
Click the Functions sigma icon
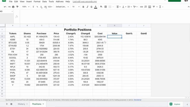[160, 7]
